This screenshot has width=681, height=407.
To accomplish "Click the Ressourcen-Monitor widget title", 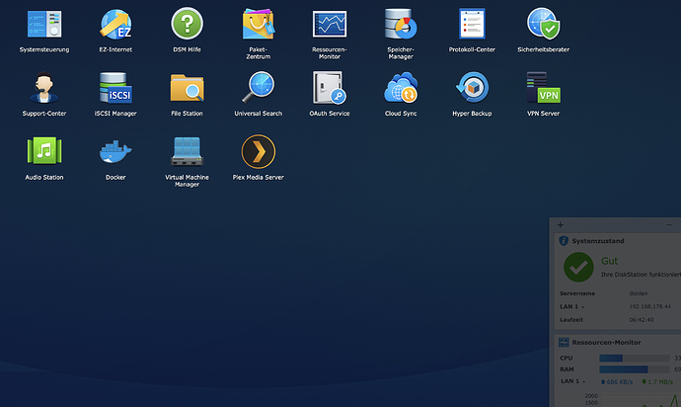I will click(x=606, y=343).
